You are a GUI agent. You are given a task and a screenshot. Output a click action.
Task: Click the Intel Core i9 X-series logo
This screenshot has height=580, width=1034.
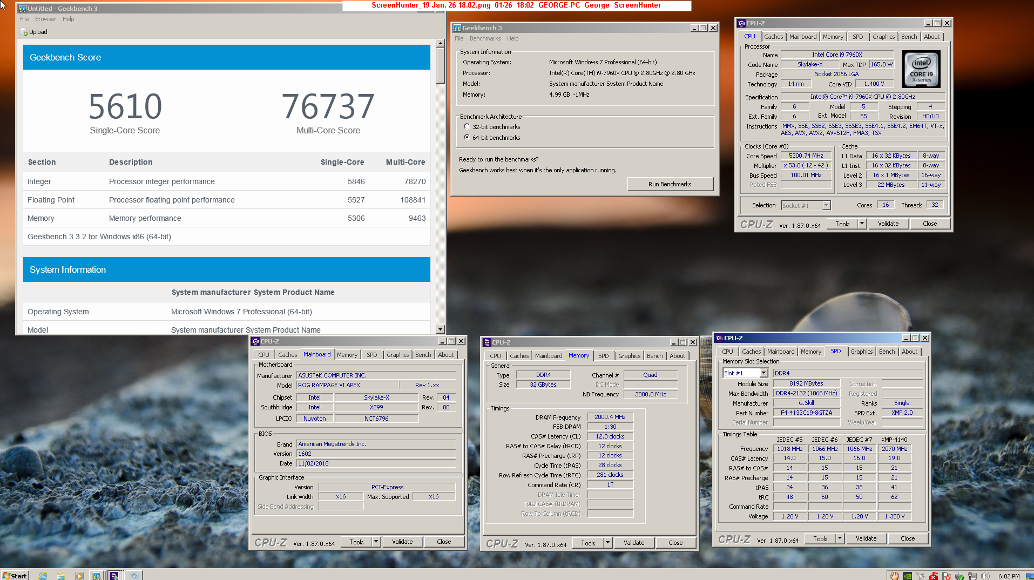point(921,69)
